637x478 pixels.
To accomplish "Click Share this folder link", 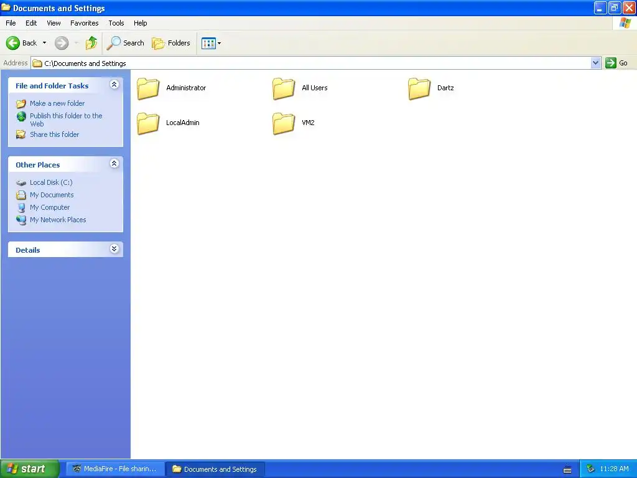I will click(x=55, y=134).
